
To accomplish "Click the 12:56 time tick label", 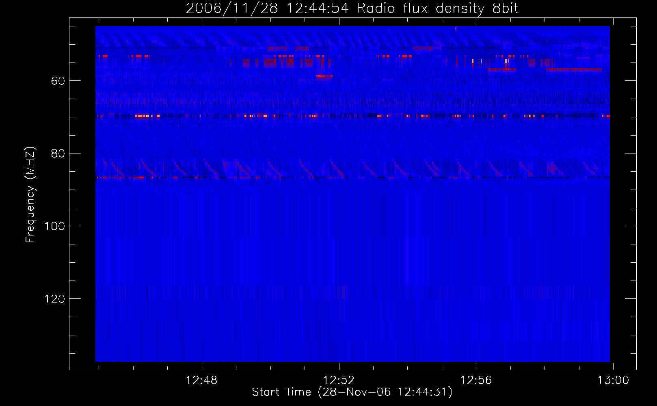I will pyautogui.click(x=476, y=380).
